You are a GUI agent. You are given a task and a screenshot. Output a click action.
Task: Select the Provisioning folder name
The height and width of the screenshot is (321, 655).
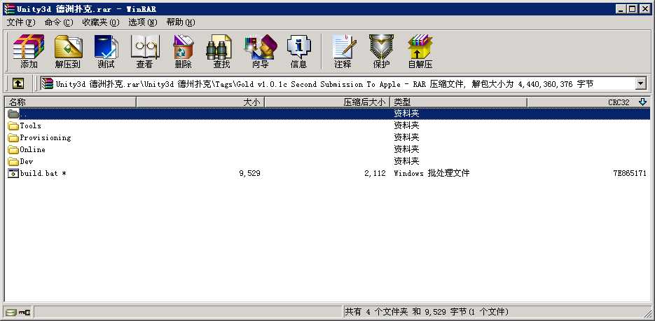(46, 137)
